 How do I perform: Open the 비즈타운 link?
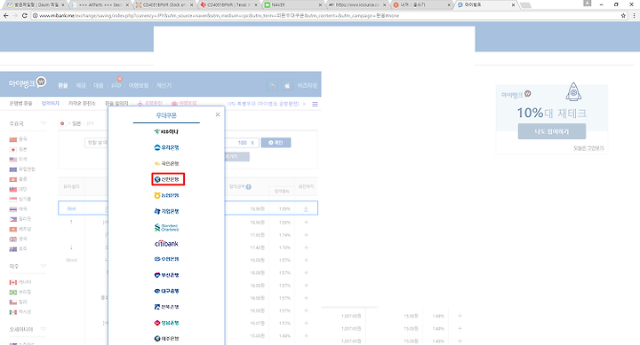(x=308, y=85)
